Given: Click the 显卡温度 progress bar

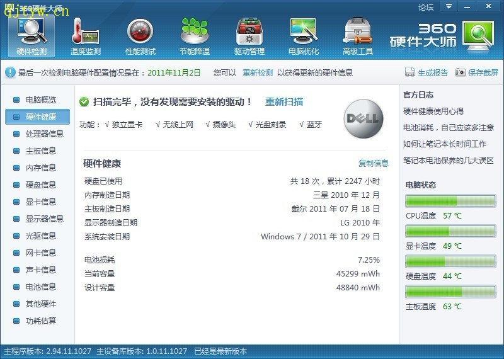Looking at the screenshot, I should pos(450,231).
